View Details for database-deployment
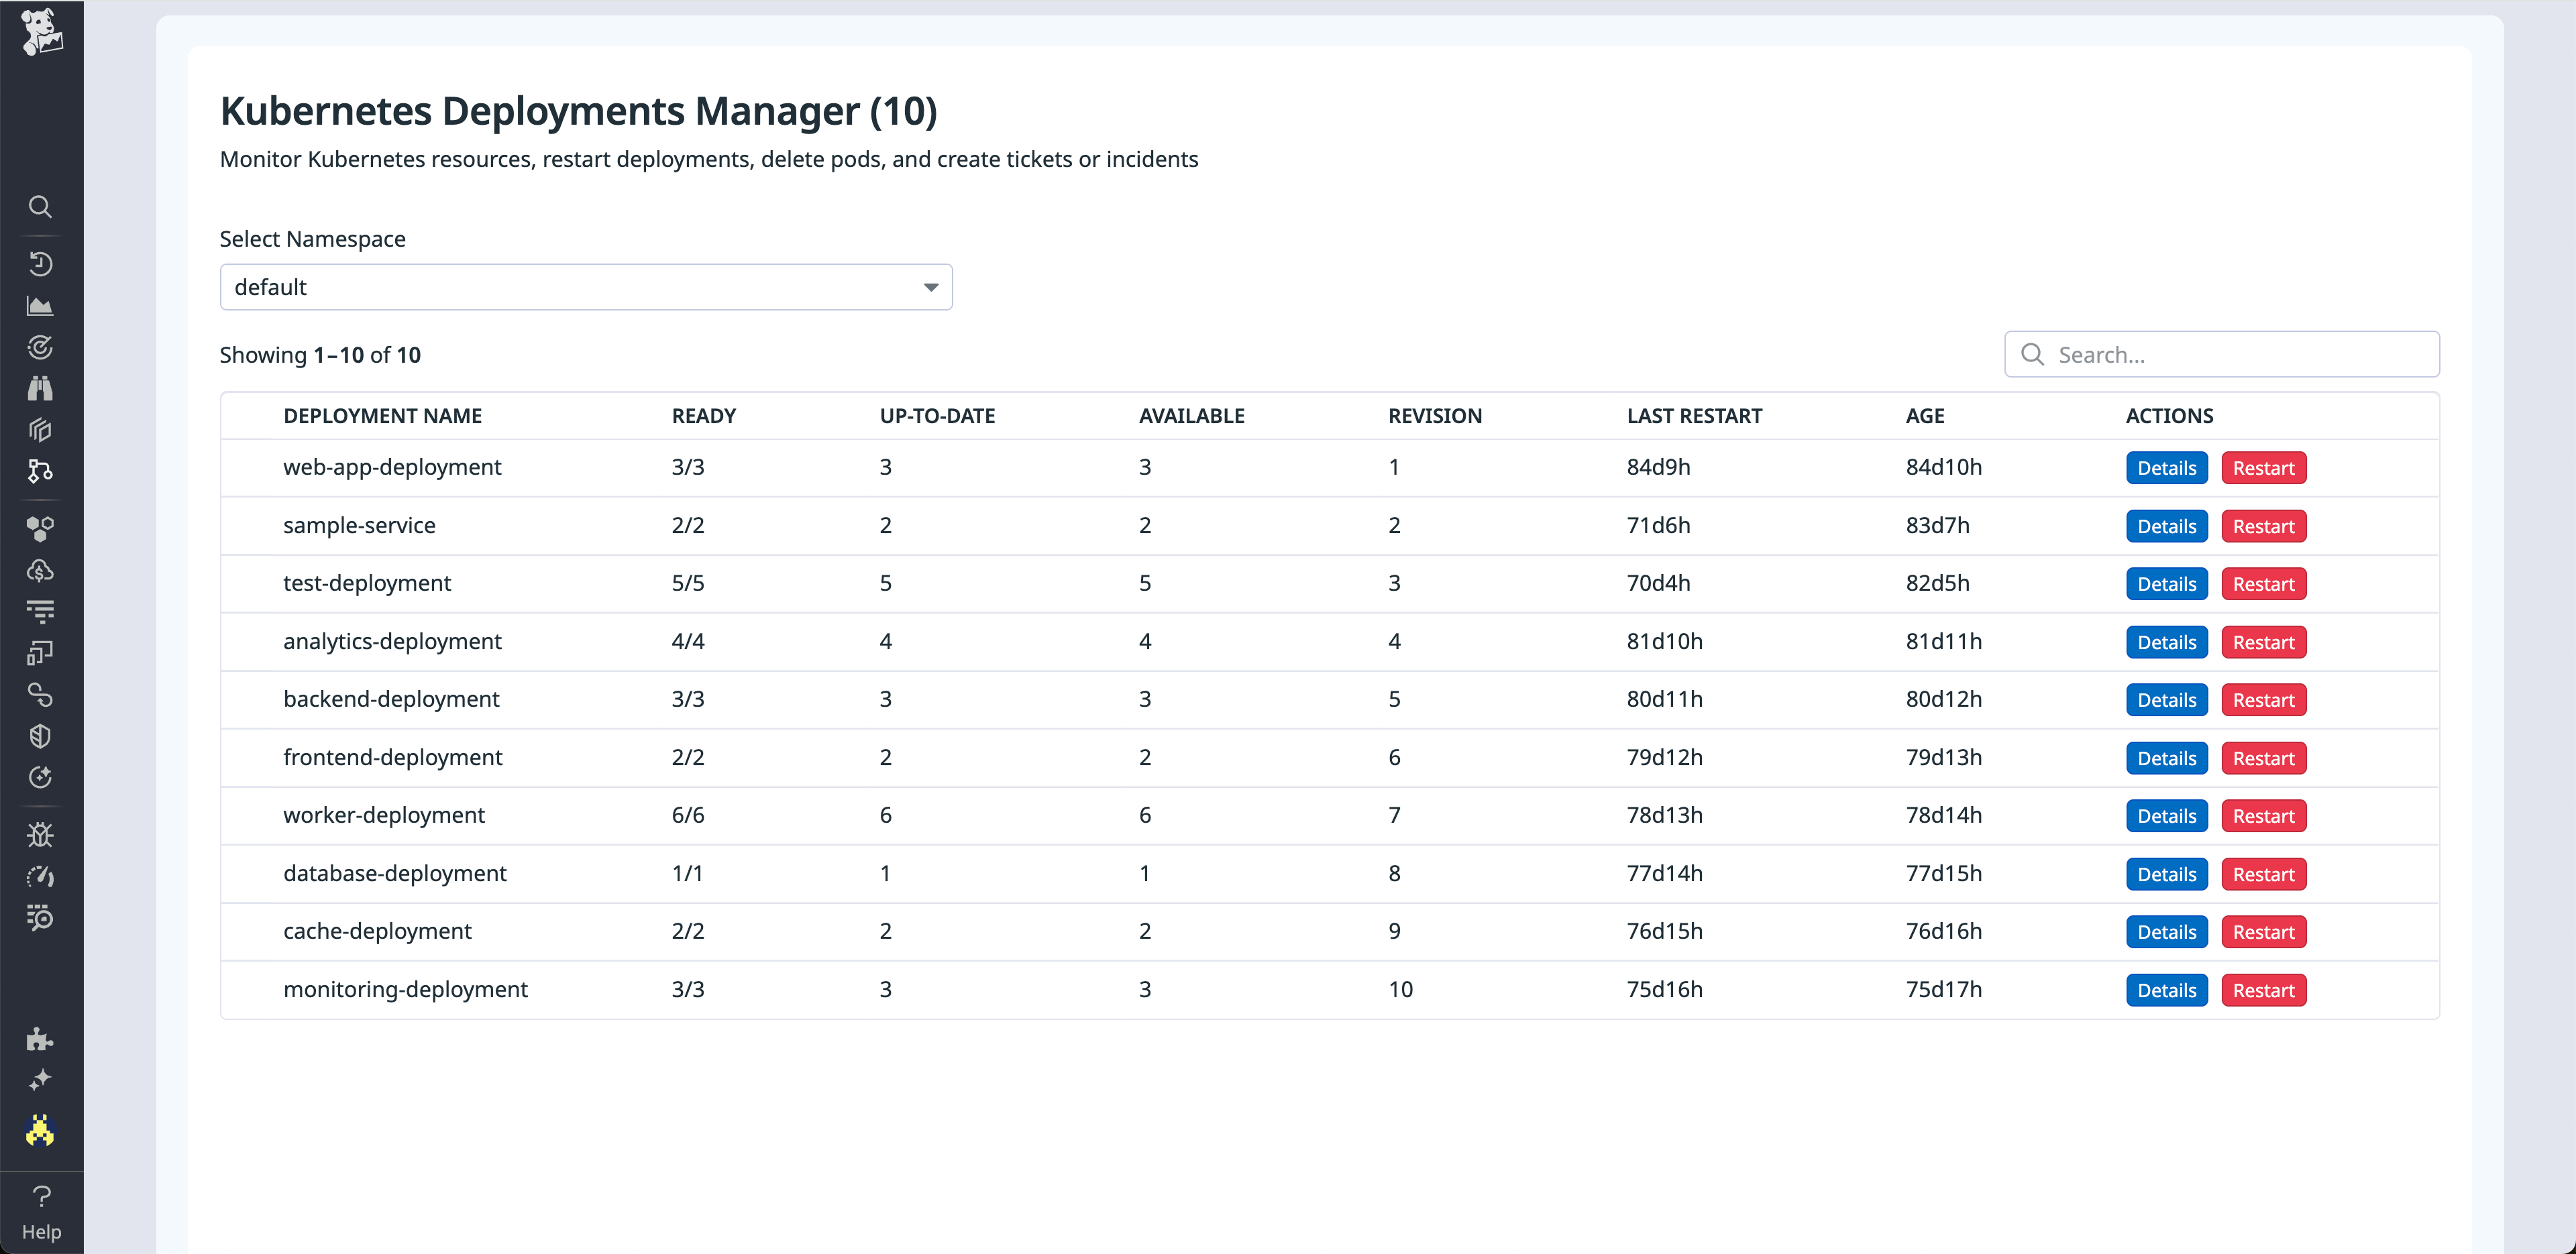The image size is (2576, 1254). (2166, 873)
